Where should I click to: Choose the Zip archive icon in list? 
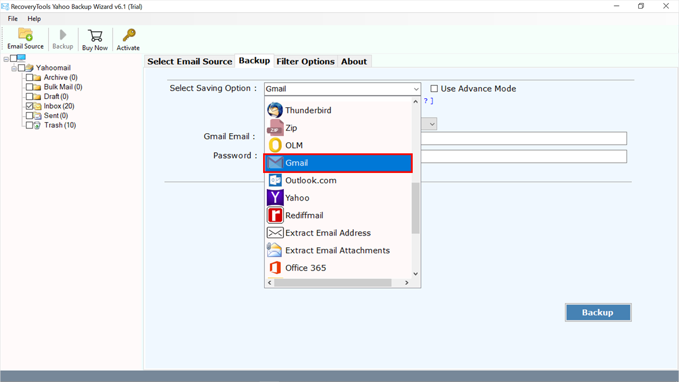pos(275,128)
